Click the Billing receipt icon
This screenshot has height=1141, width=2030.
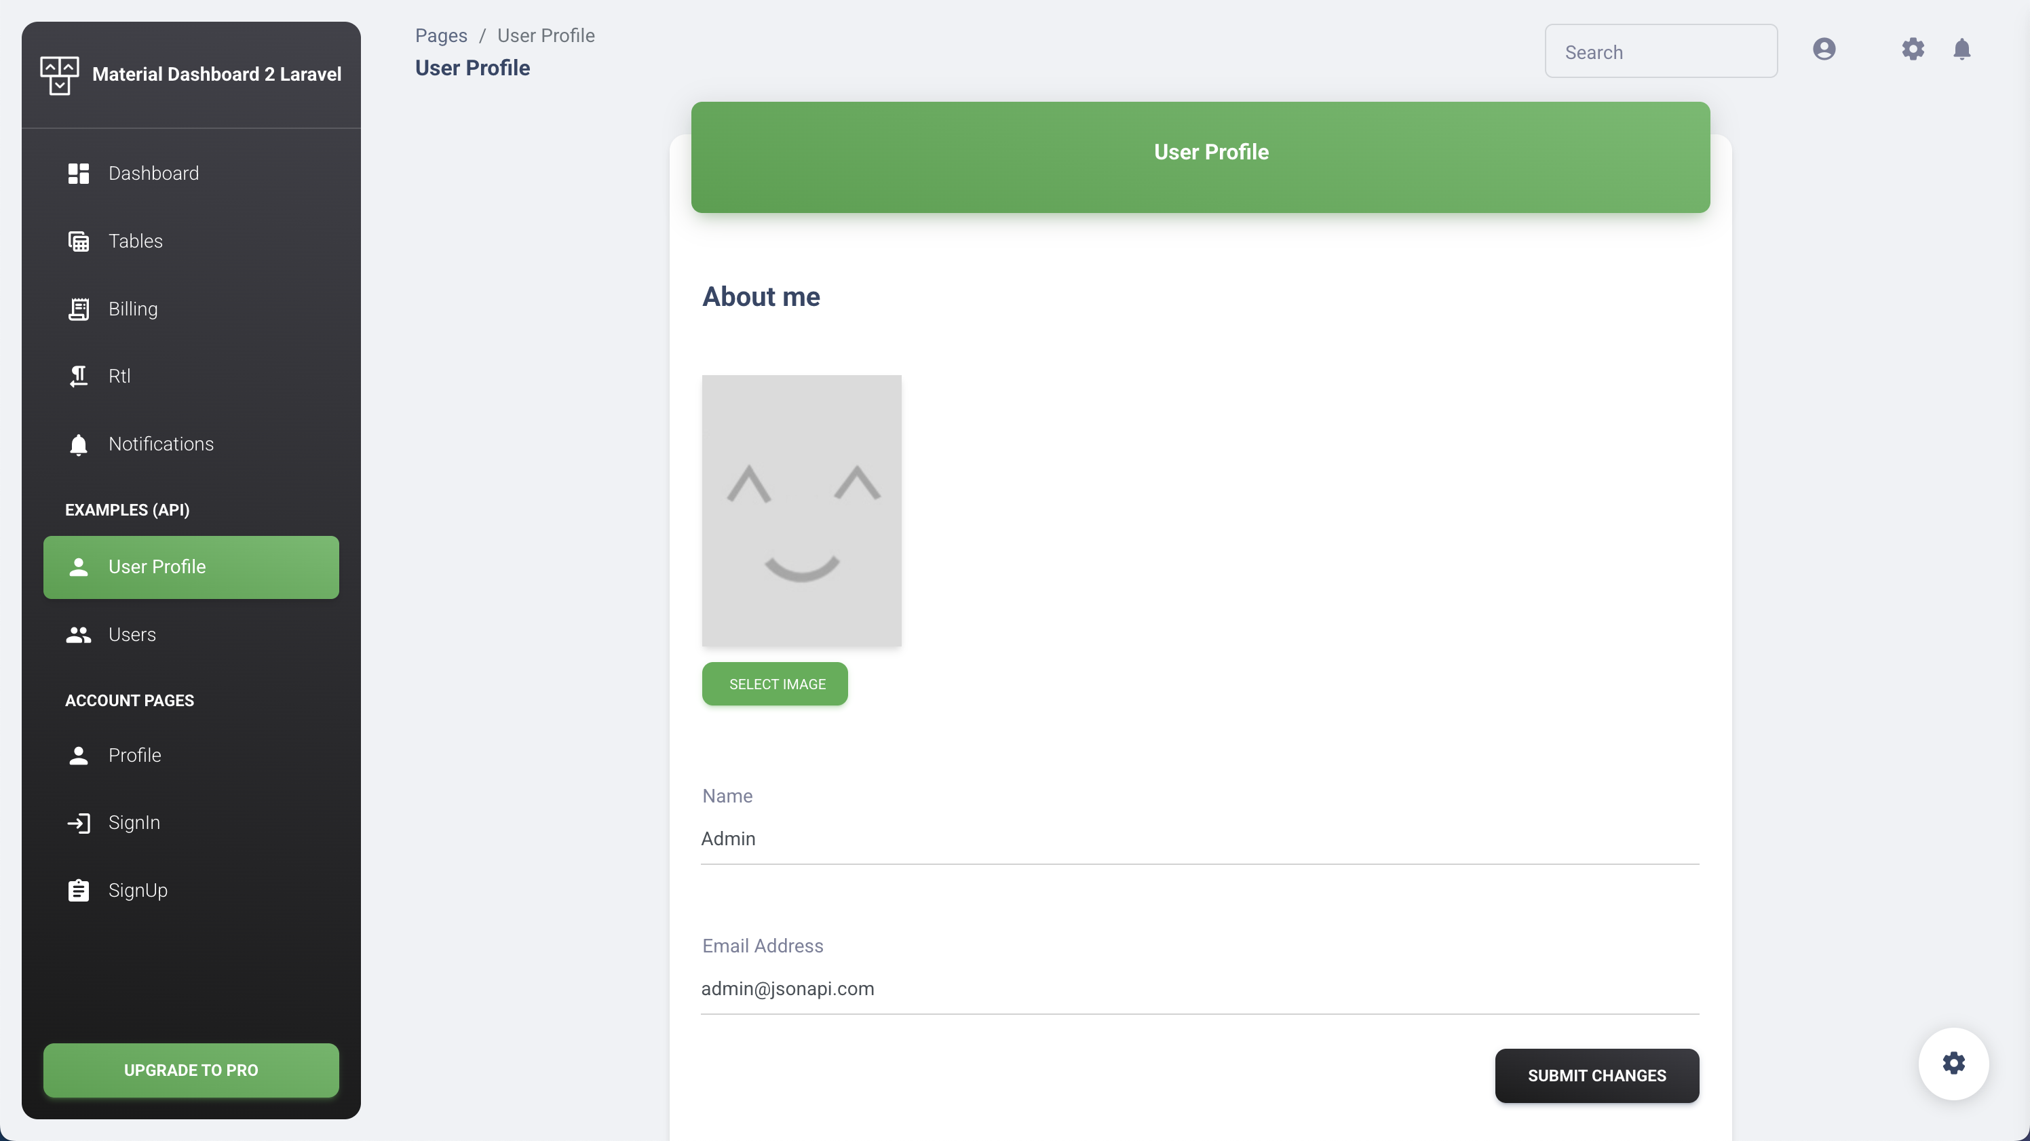pyautogui.click(x=78, y=309)
